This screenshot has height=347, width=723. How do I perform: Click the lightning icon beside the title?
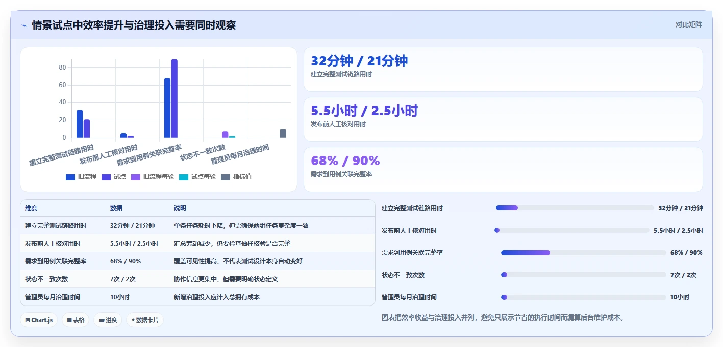[x=24, y=25]
